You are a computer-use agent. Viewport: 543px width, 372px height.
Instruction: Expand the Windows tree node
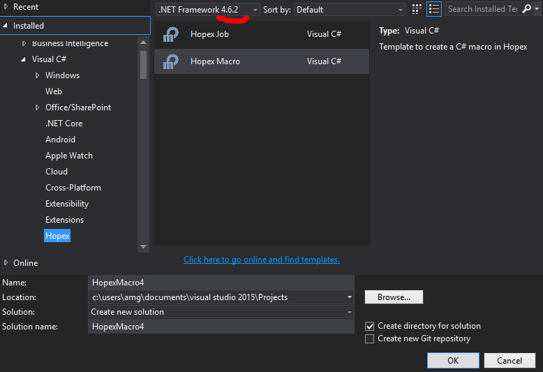37,75
